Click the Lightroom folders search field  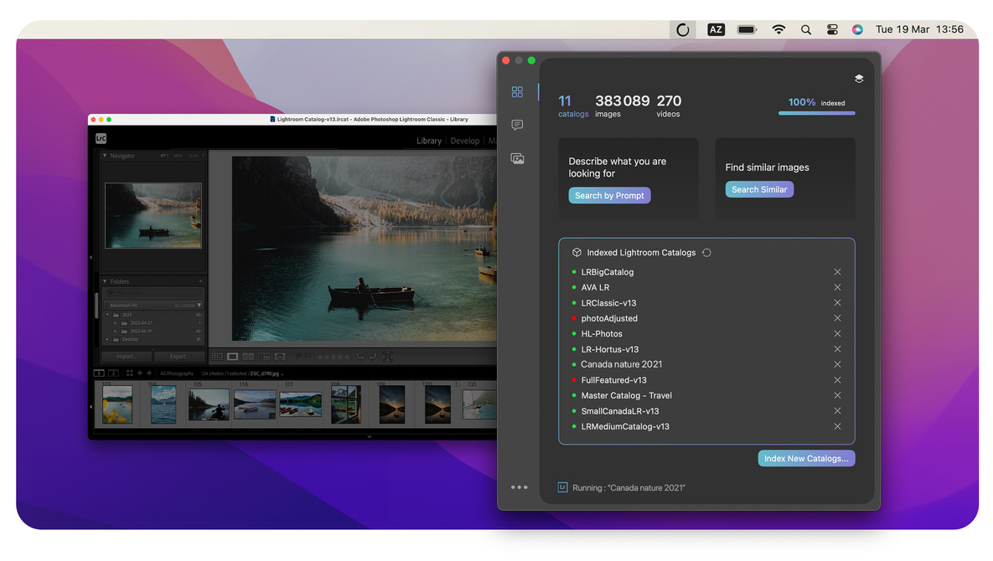click(153, 292)
